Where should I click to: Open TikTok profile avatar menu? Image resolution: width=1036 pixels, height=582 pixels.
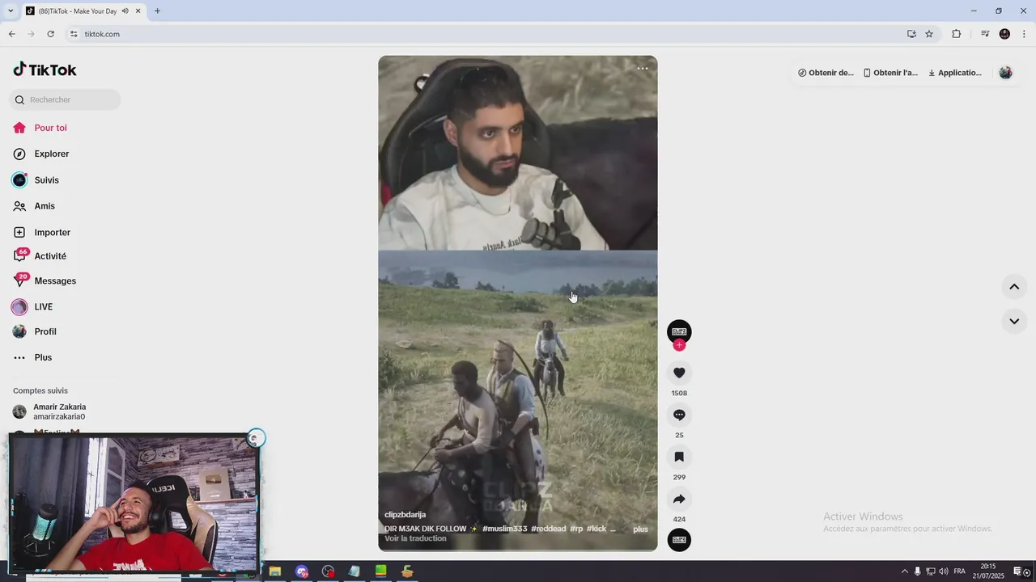[1005, 73]
